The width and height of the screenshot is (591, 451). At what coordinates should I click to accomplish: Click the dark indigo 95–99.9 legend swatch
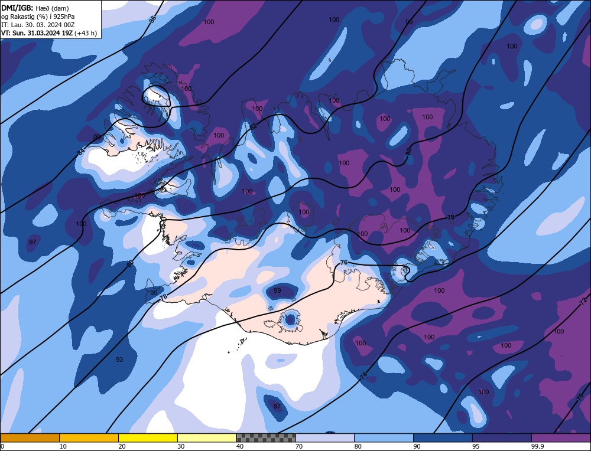click(x=502, y=437)
